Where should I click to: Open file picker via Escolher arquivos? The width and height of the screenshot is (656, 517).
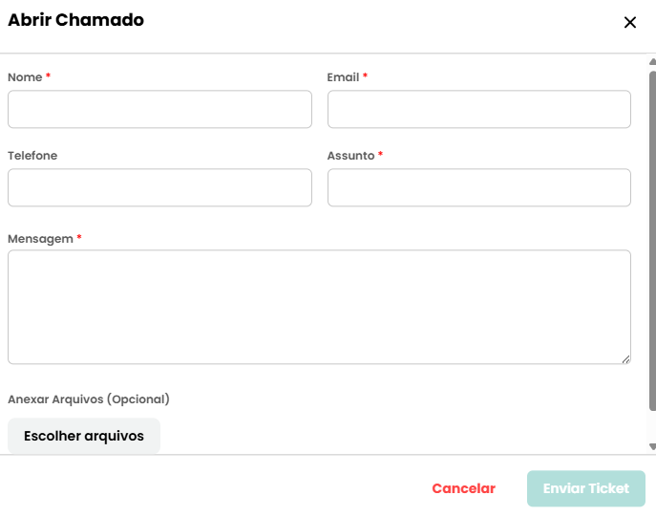pos(84,436)
